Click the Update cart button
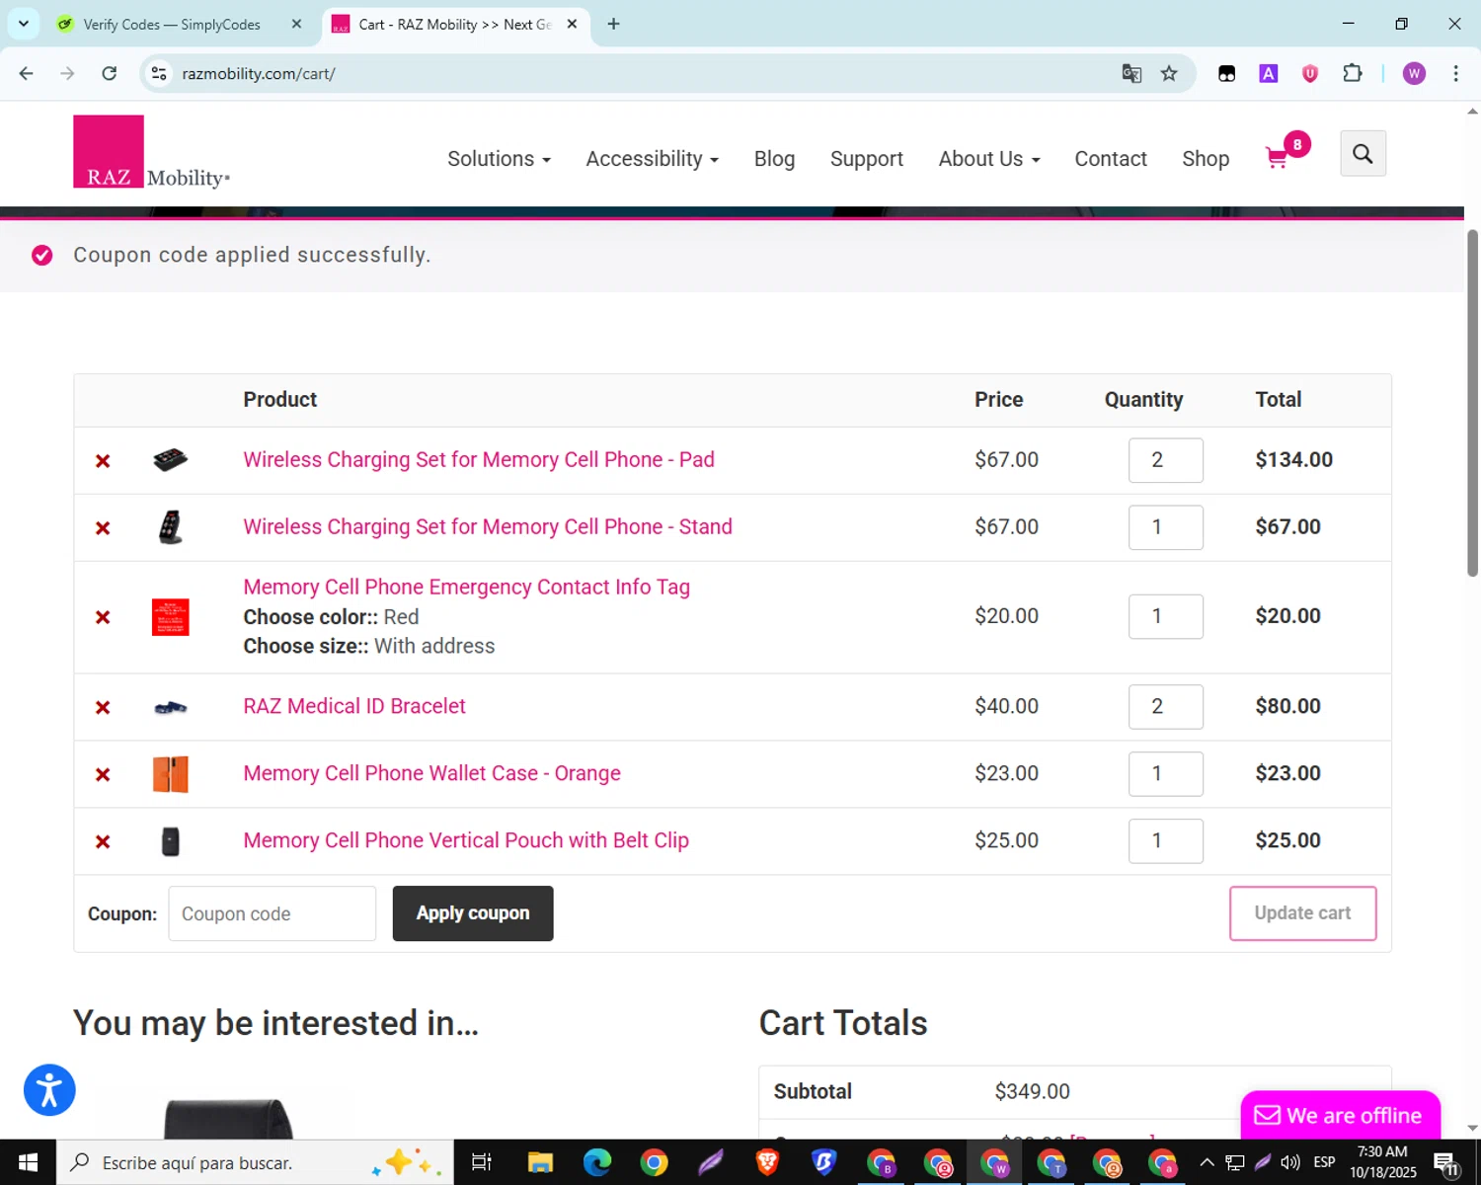This screenshot has height=1185, width=1481. 1302,913
